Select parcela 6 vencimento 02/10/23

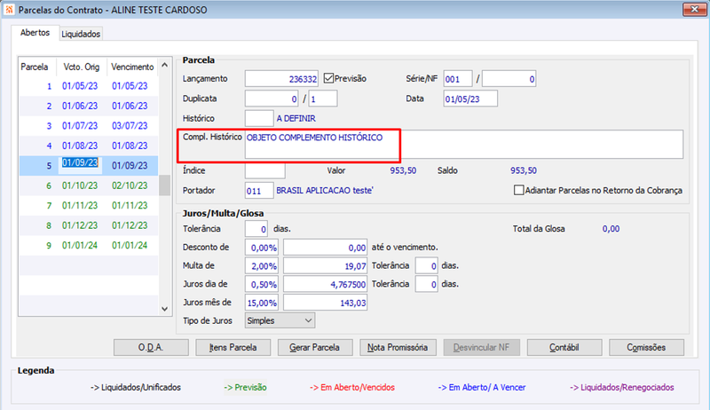point(130,185)
